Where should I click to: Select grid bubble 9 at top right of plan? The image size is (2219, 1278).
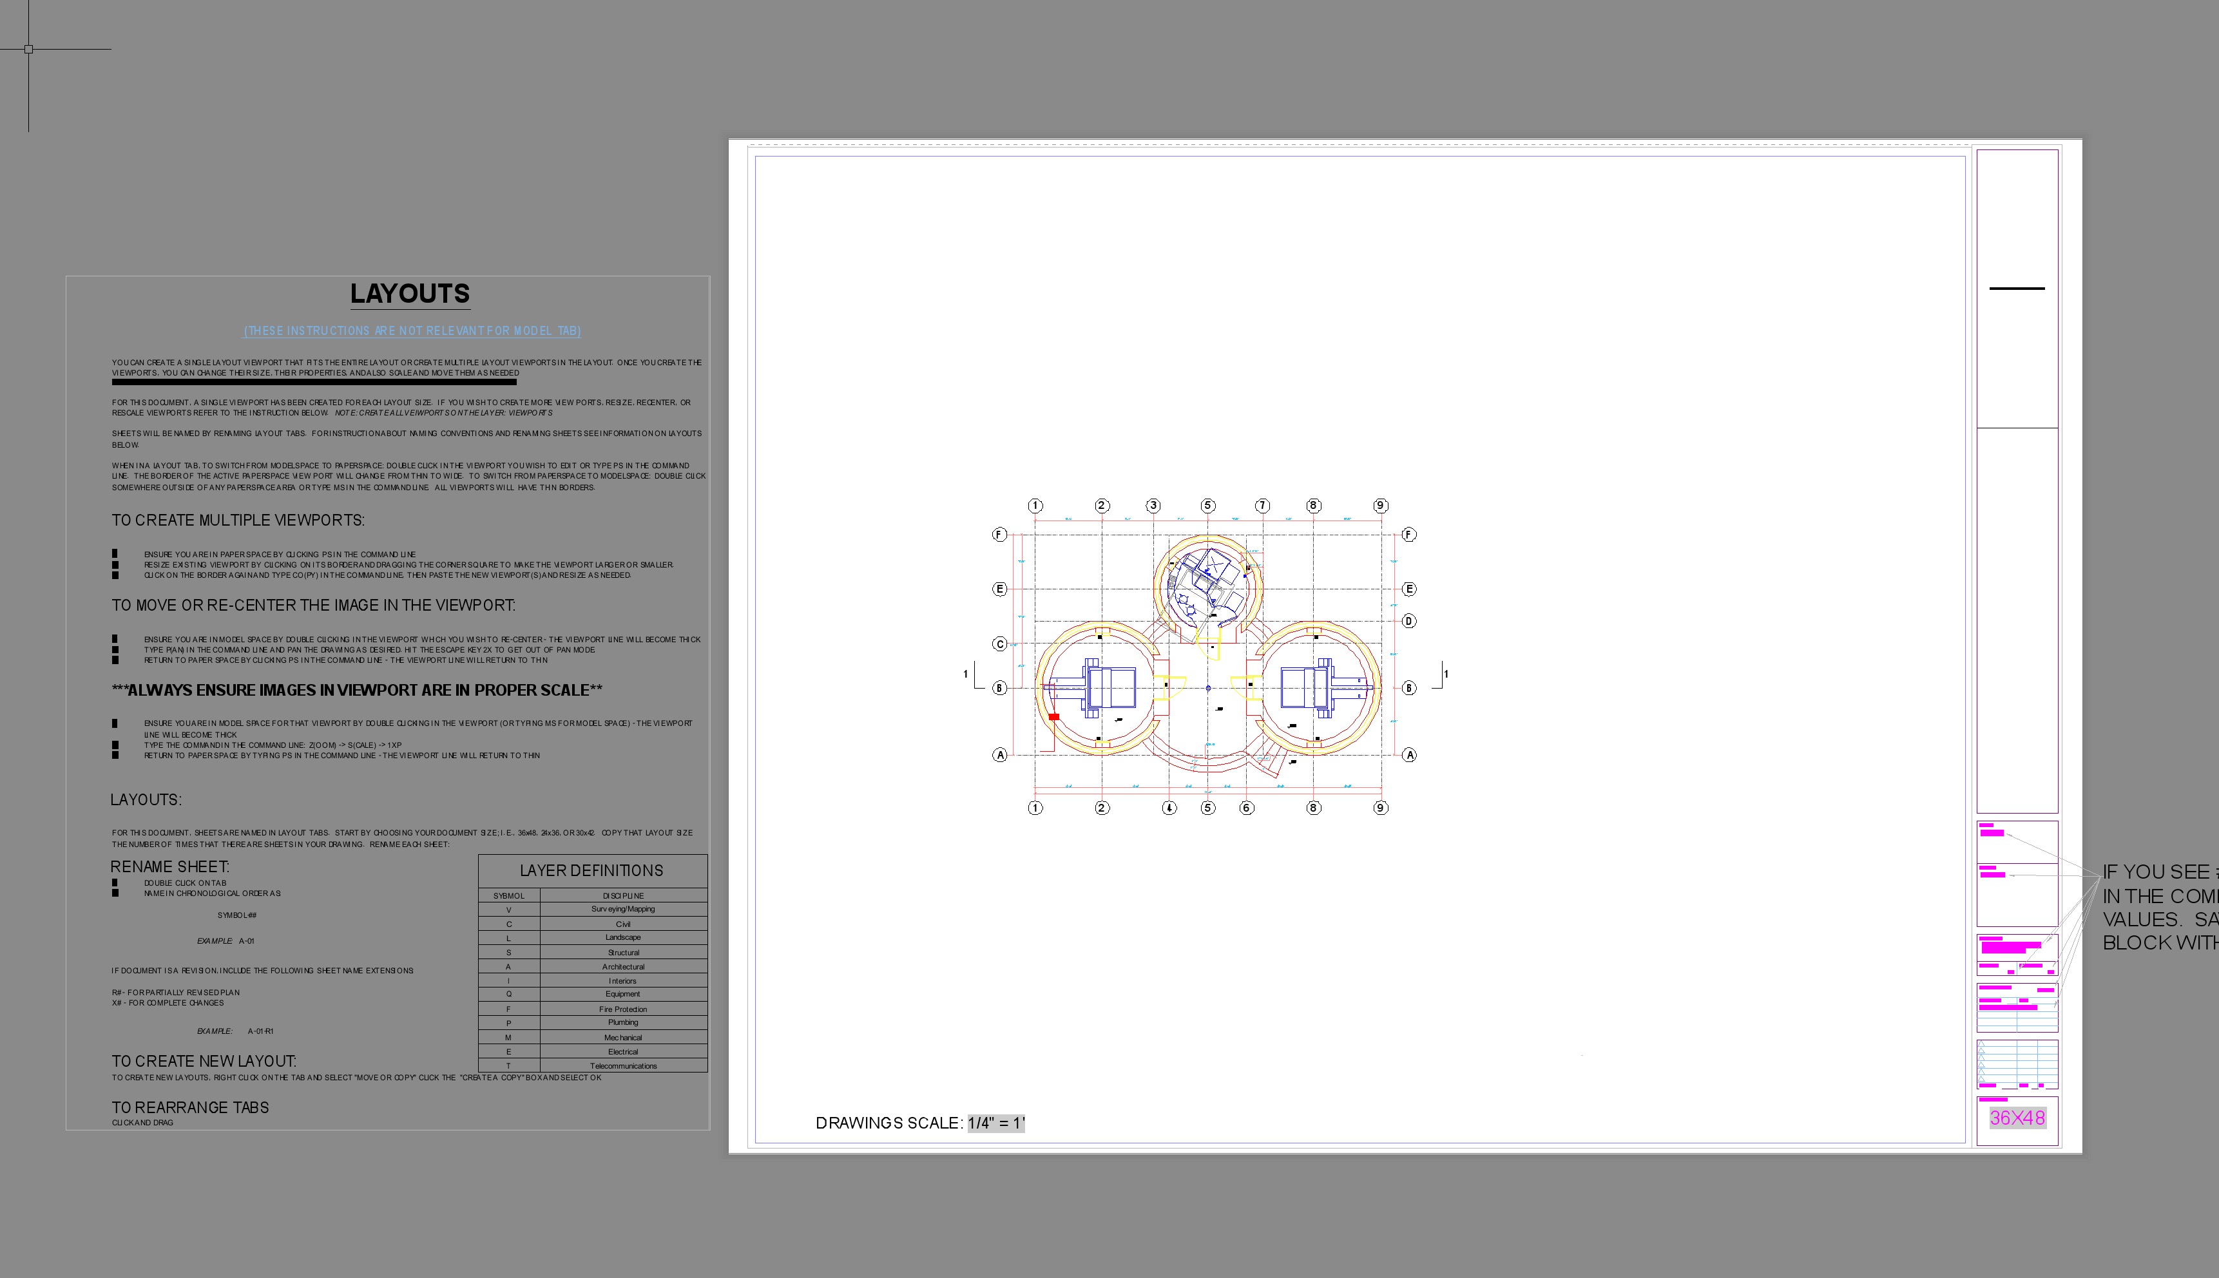coord(1380,506)
